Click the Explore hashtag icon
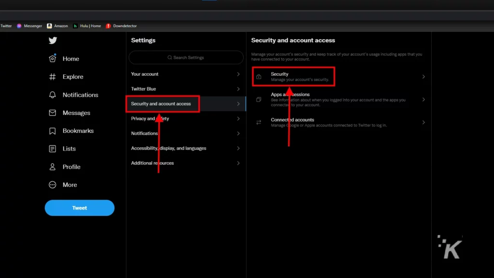Image resolution: width=494 pixels, height=278 pixels. (x=52, y=77)
